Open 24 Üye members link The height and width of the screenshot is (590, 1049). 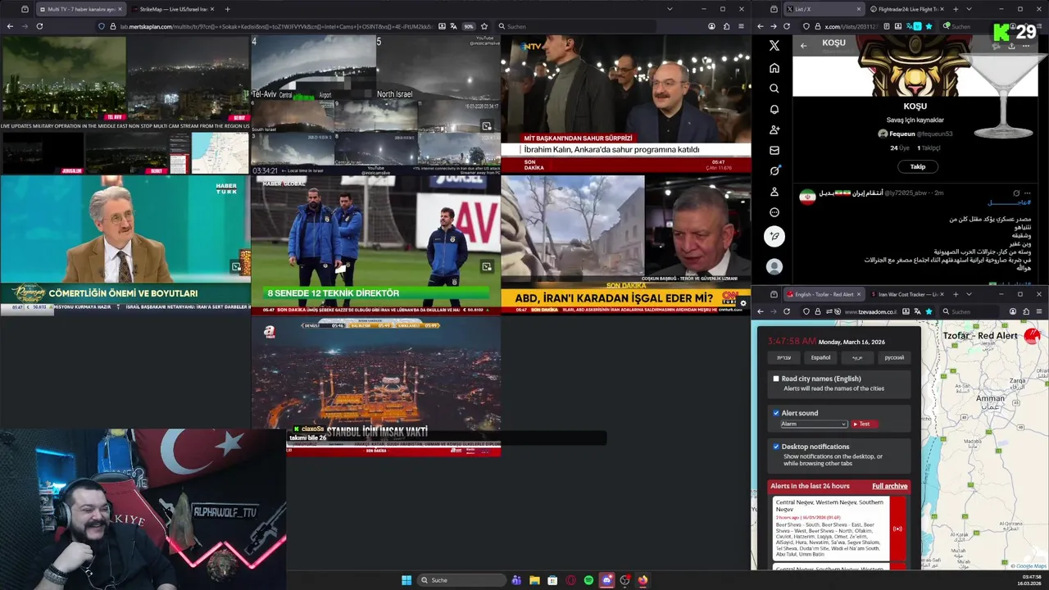click(899, 147)
